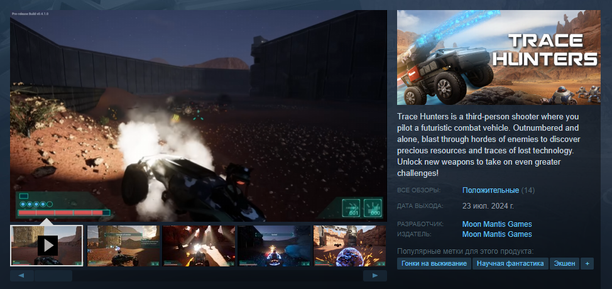Click the Trace Hunters header capsule image
The image size is (612, 289).
(x=498, y=57)
